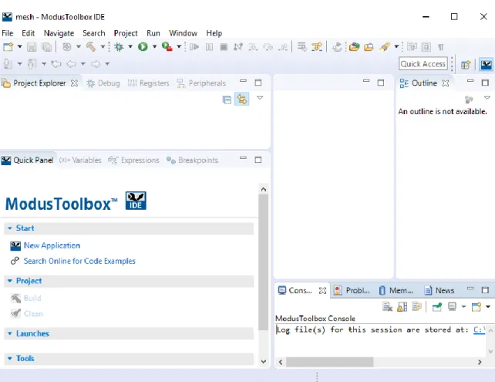Screen dimensions: 495x382
Task: Switch to the Debug view tab
Action: coord(103,83)
